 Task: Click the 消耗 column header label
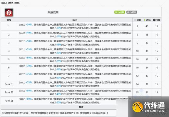point(148,20)
